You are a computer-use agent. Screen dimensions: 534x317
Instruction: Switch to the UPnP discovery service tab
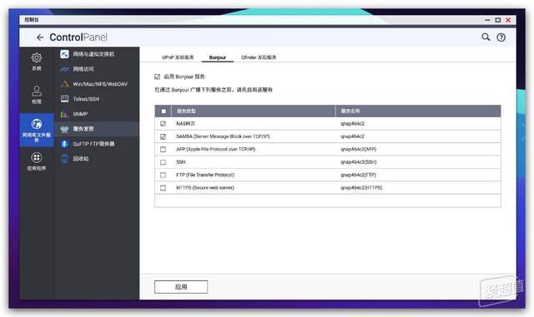tap(178, 57)
